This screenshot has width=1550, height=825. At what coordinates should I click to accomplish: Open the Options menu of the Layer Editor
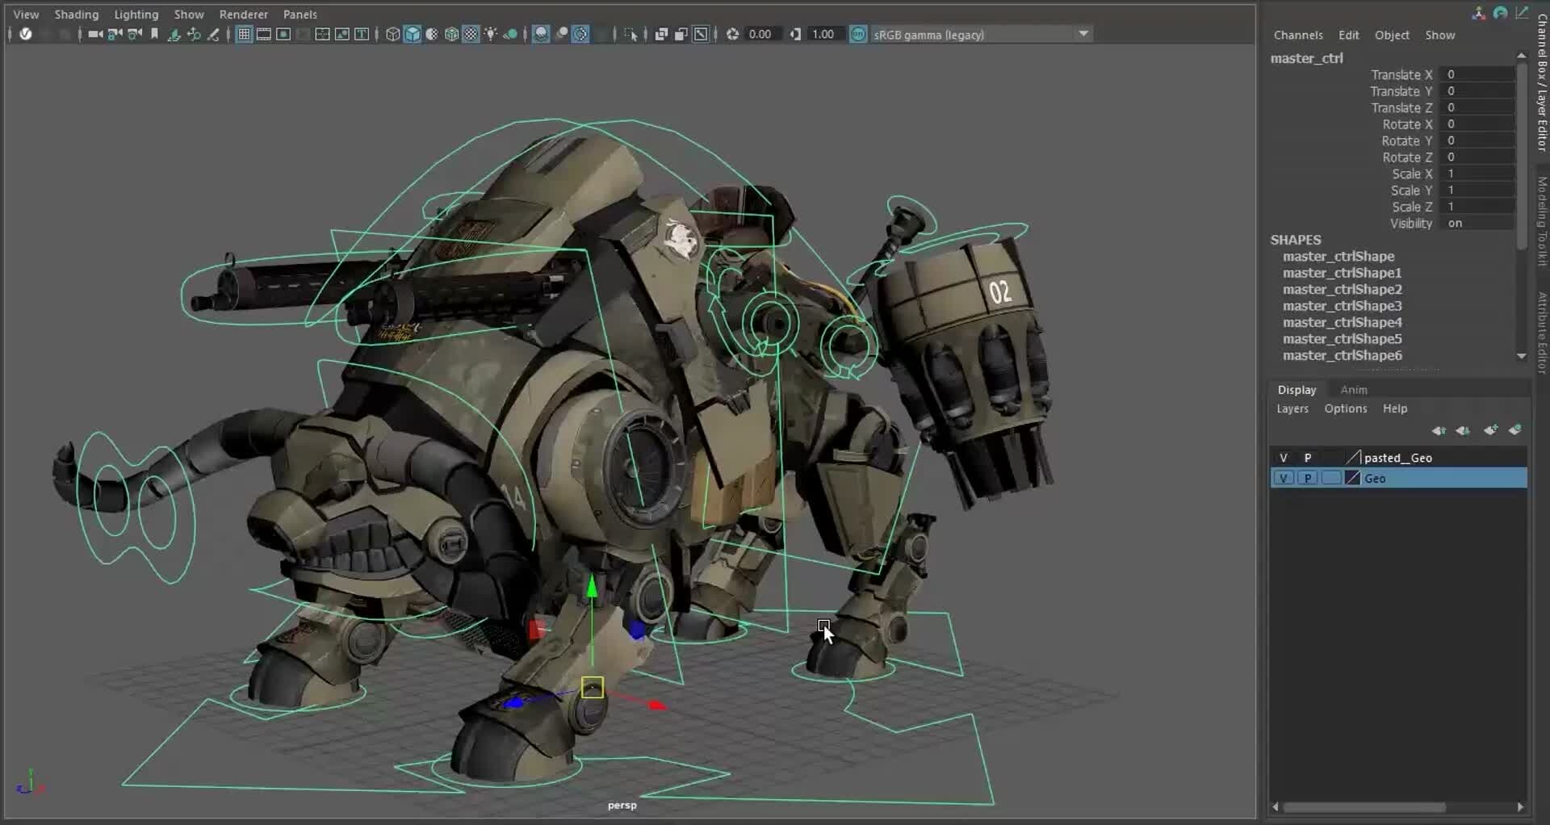click(x=1345, y=408)
